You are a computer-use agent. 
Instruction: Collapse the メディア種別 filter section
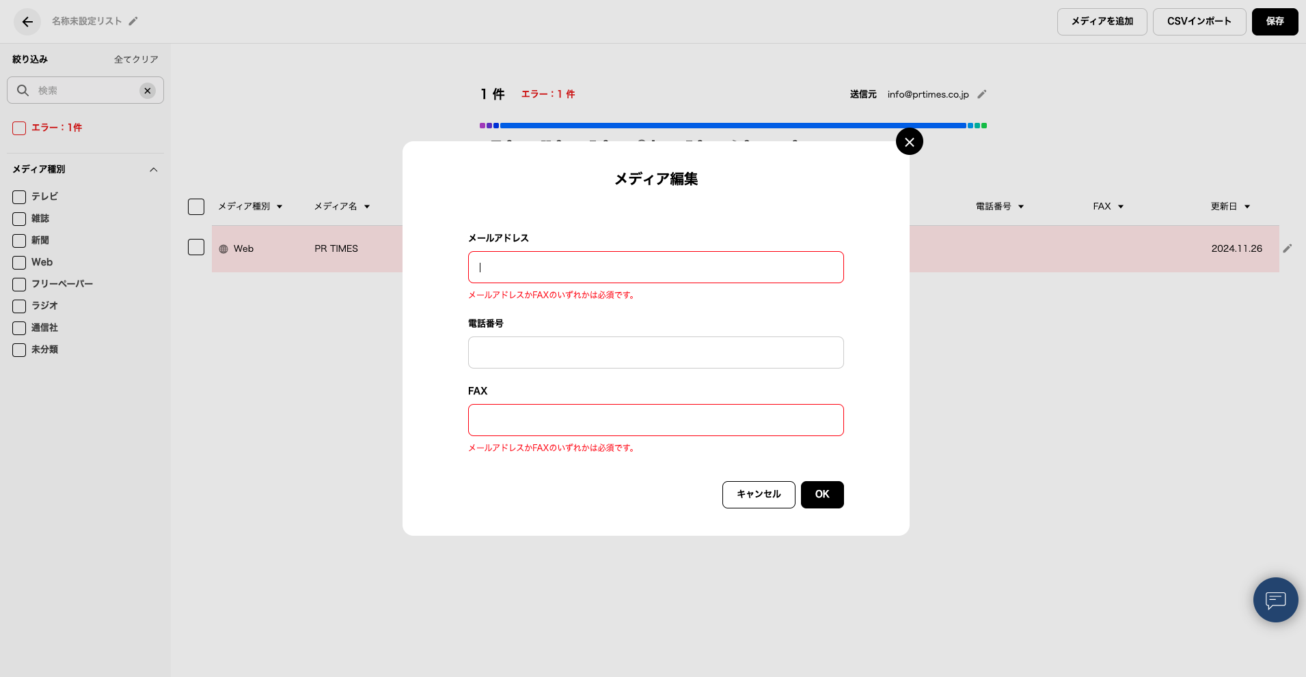tap(154, 170)
